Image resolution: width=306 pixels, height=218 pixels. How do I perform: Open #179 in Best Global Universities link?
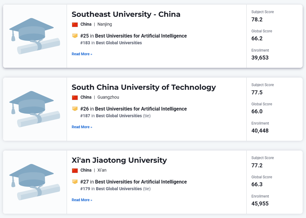point(111,189)
